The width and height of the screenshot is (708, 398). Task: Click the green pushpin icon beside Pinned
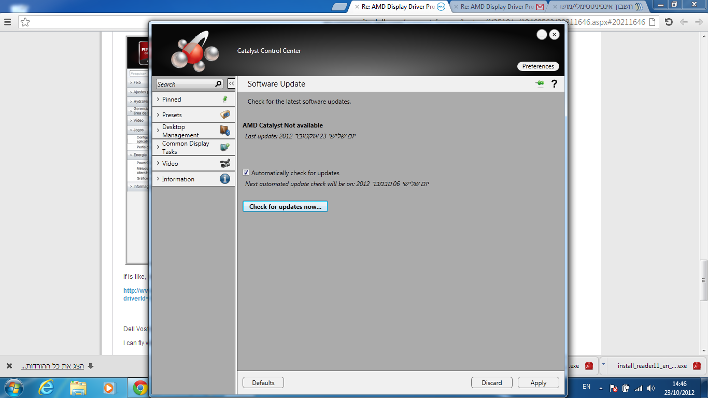click(224, 99)
